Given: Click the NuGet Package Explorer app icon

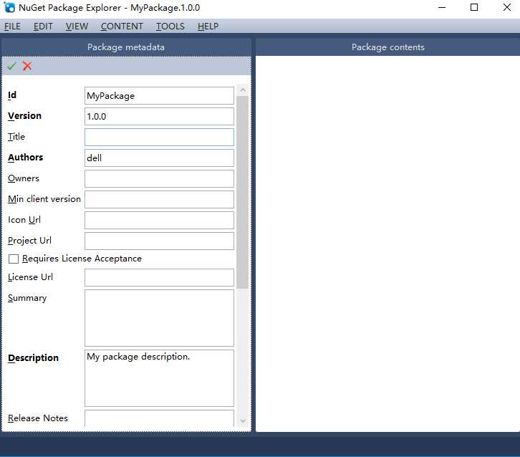Looking at the screenshot, I should point(9,7).
